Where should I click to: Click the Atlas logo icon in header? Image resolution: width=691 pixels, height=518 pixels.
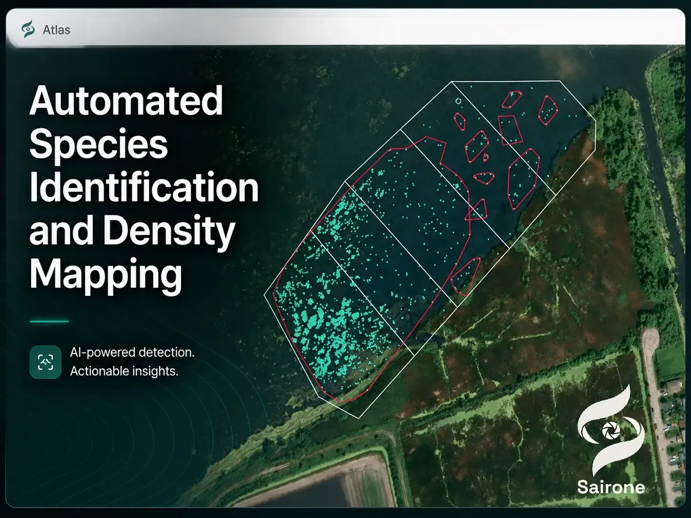pyautogui.click(x=28, y=29)
